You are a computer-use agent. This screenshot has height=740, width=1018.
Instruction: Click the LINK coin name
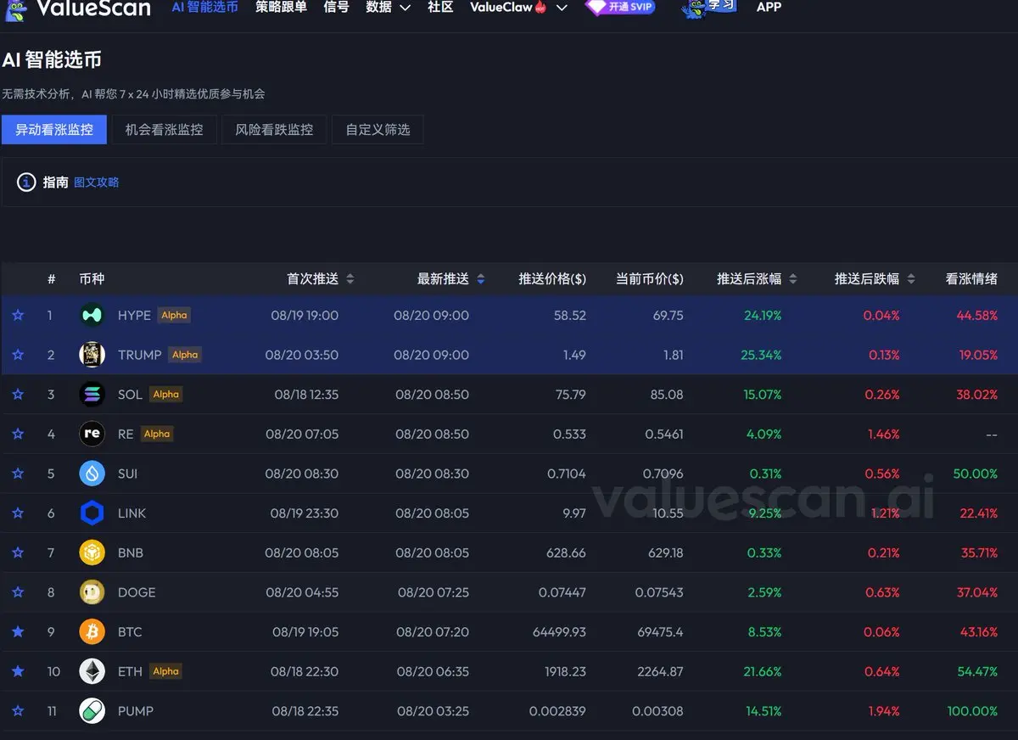(x=131, y=513)
